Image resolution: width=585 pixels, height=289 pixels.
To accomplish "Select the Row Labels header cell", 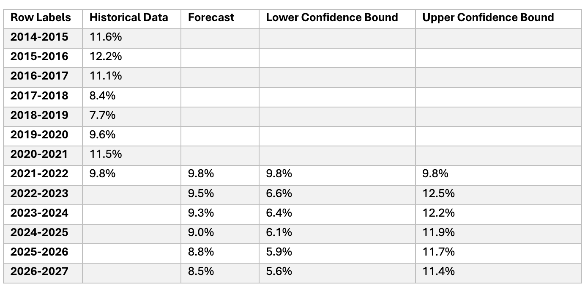I will point(43,17).
